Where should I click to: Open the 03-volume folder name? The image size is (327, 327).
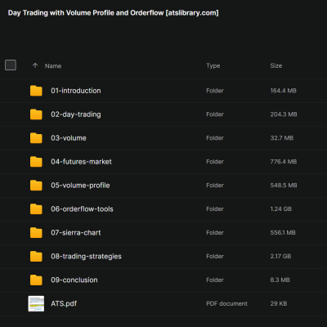[69, 138]
